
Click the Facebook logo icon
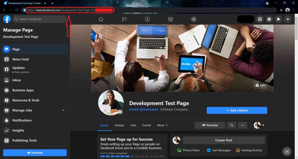[x=7, y=19]
